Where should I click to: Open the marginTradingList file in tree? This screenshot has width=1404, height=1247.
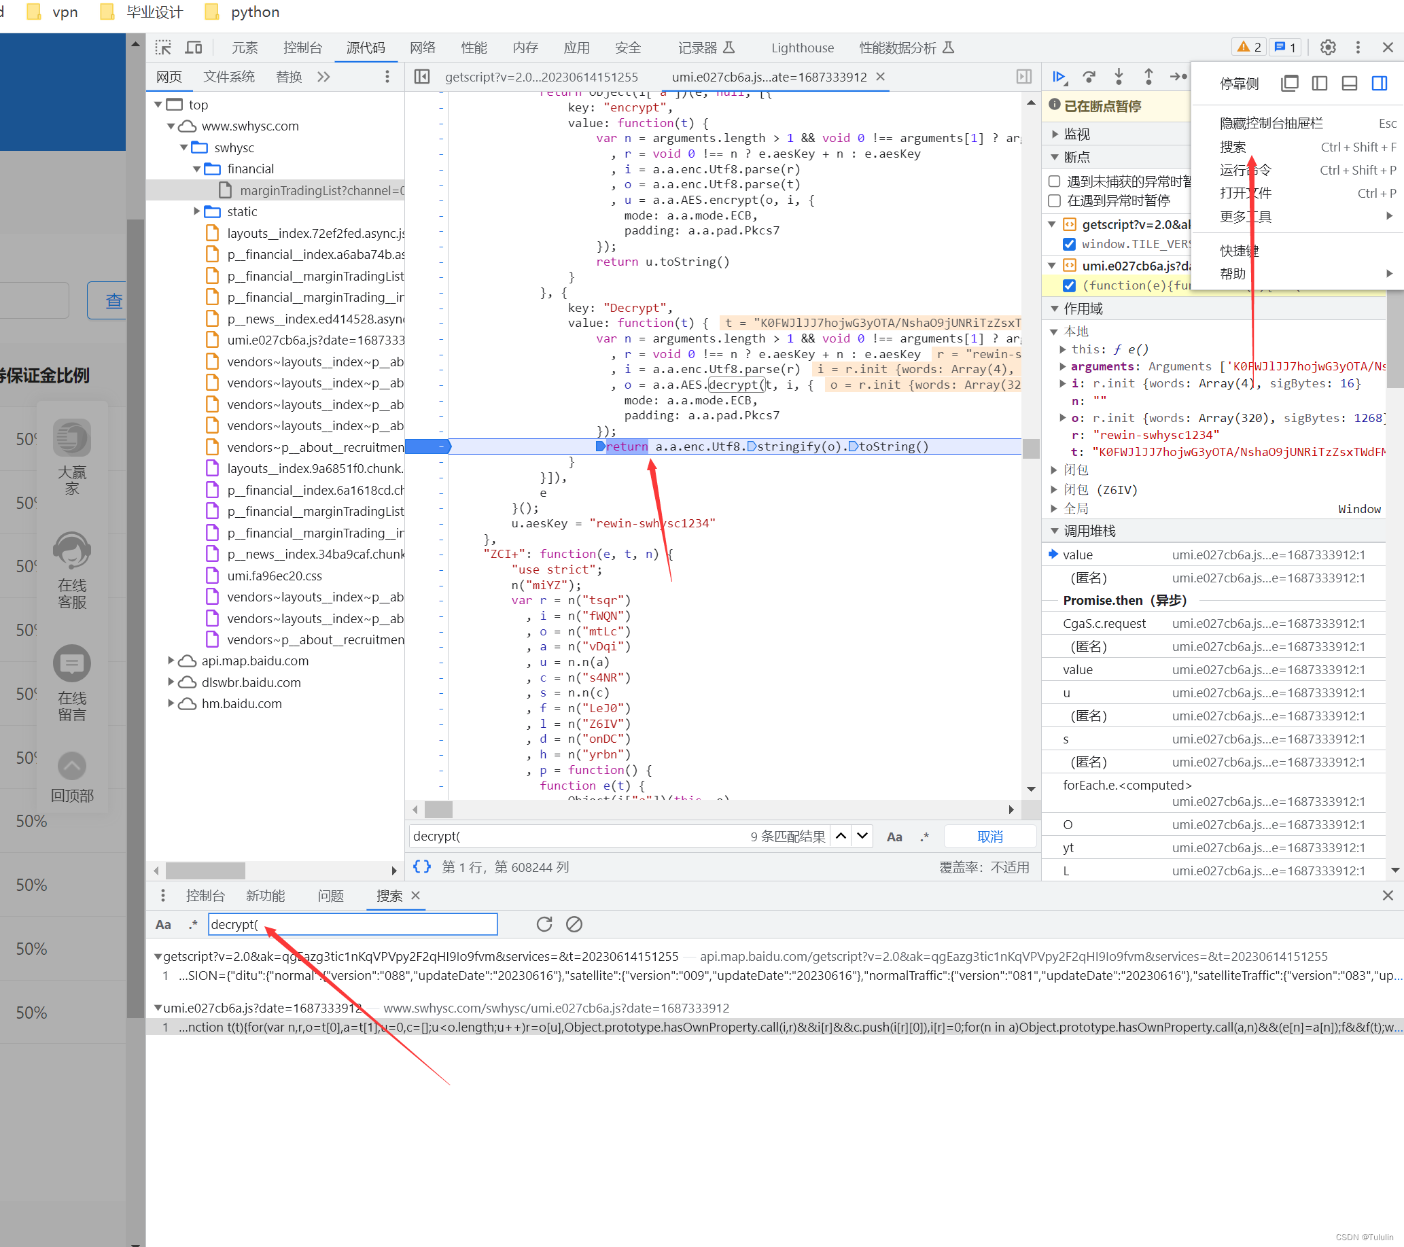(321, 190)
